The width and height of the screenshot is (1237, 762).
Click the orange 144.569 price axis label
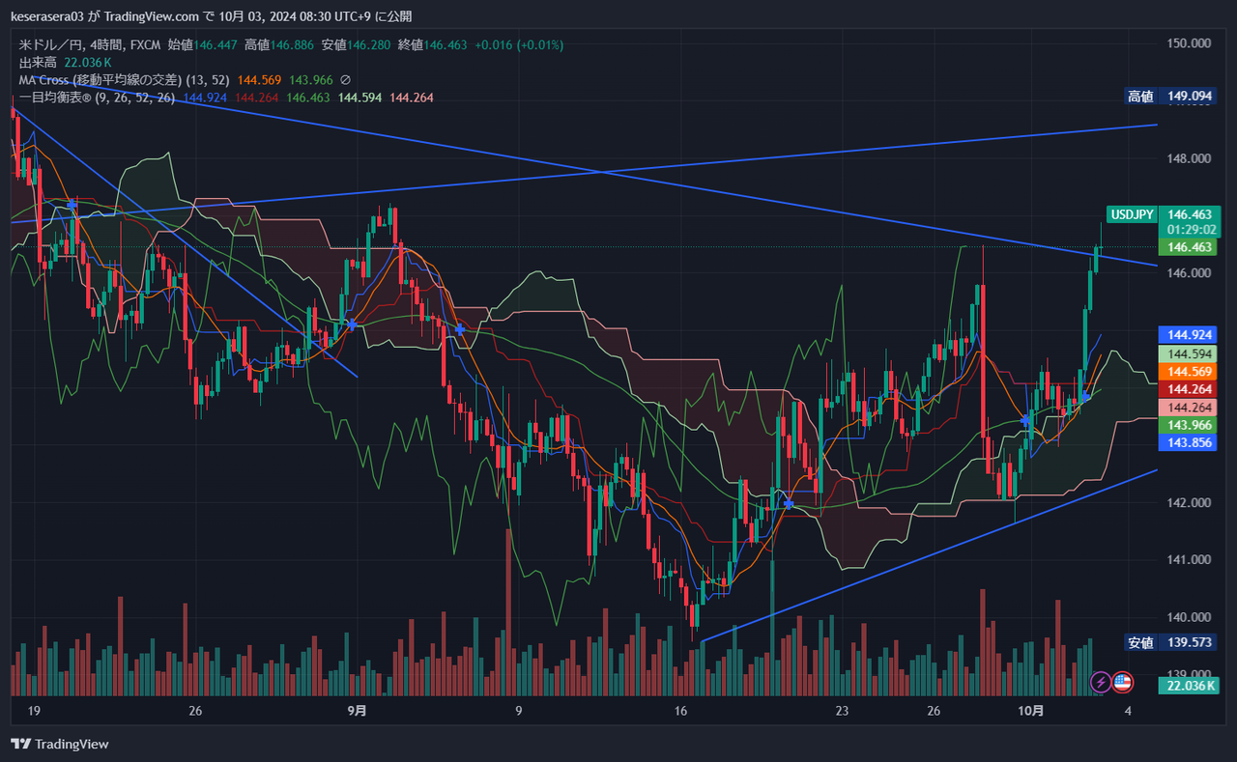point(1190,372)
